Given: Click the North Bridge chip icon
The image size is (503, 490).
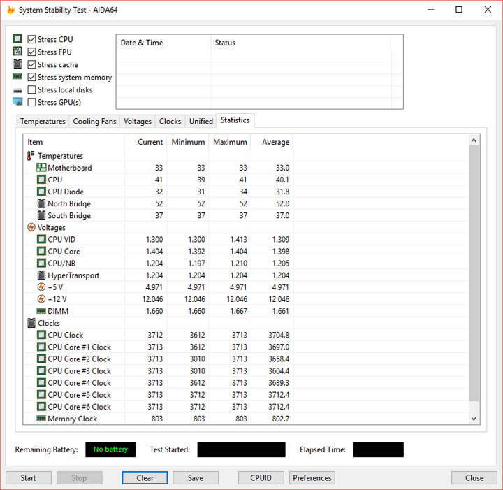Looking at the screenshot, I should coord(41,203).
